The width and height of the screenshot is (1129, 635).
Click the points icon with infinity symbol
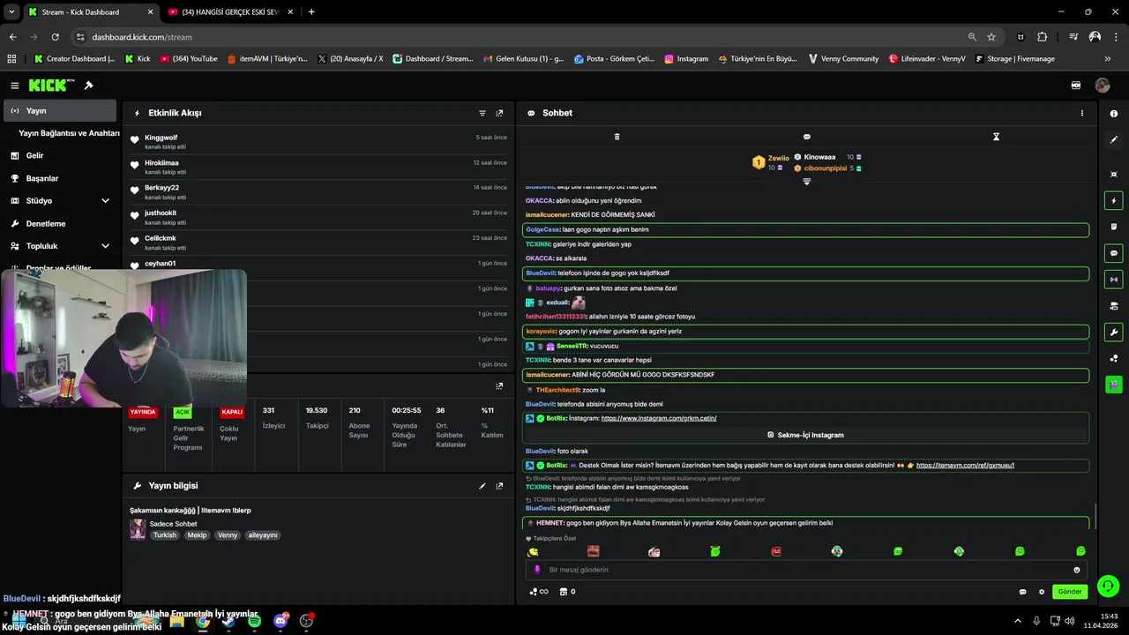coord(539,592)
